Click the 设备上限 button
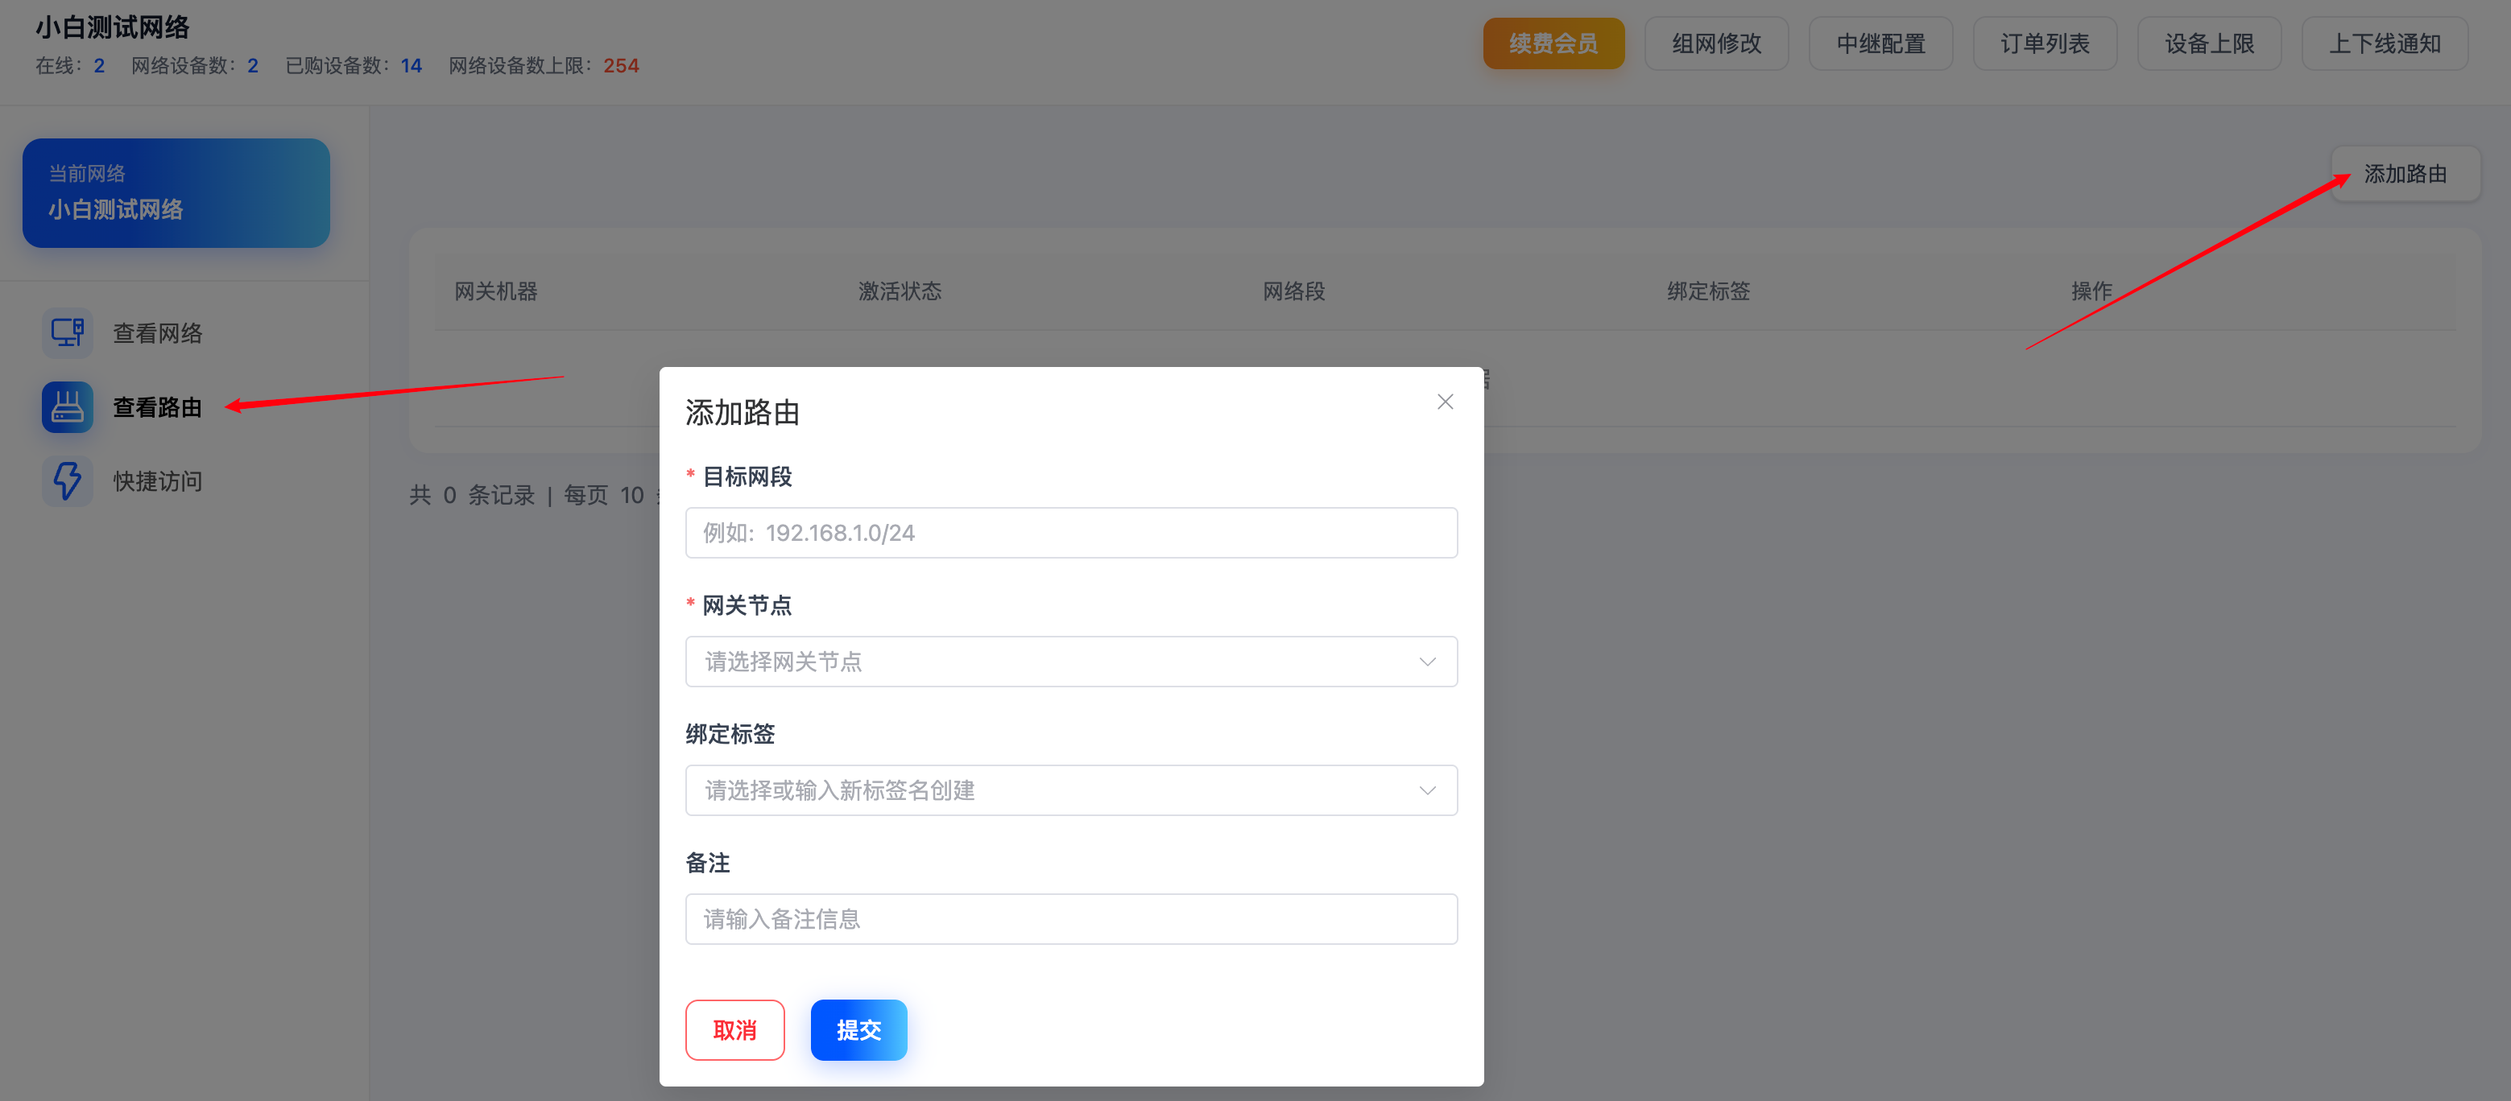Viewport: 2511px width, 1101px height. (x=2209, y=43)
